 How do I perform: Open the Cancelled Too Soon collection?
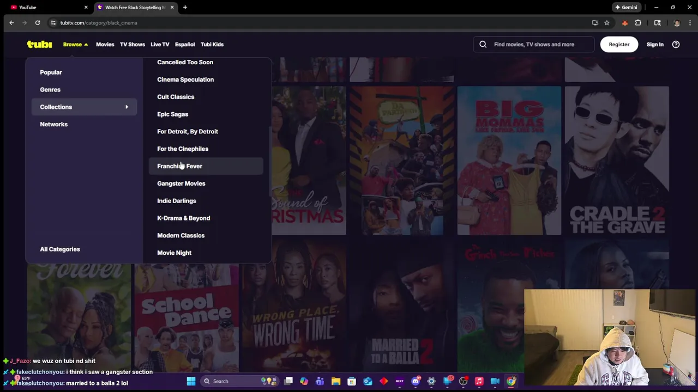tap(185, 62)
